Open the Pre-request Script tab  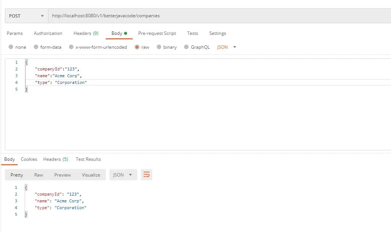[157, 33]
